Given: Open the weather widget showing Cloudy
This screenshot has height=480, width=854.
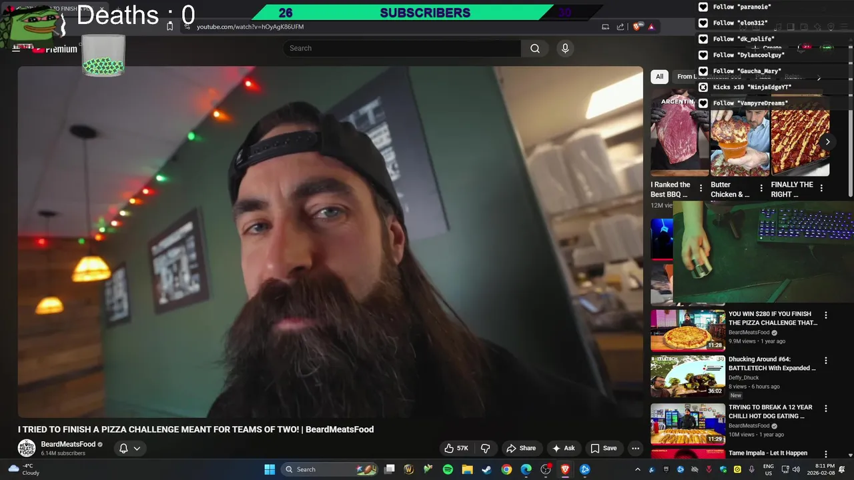Looking at the screenshot, I should coord(23,469).
